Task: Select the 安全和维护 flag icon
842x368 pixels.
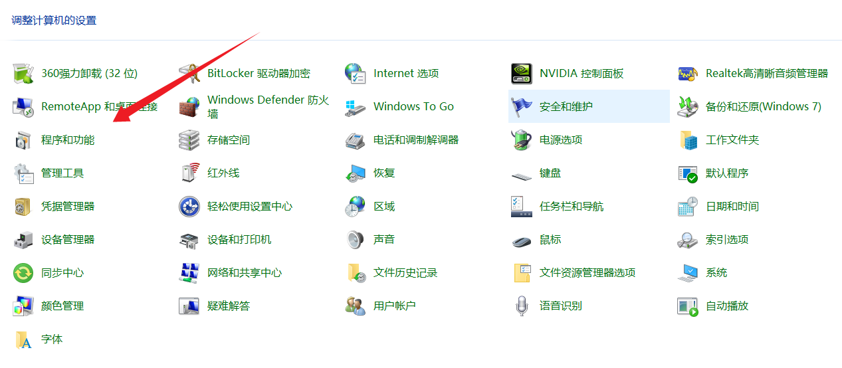Action: (x=522, y=106)
